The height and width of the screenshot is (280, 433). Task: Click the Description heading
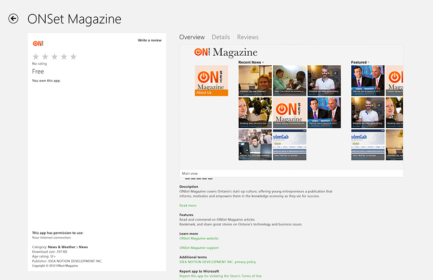(189, 186)
